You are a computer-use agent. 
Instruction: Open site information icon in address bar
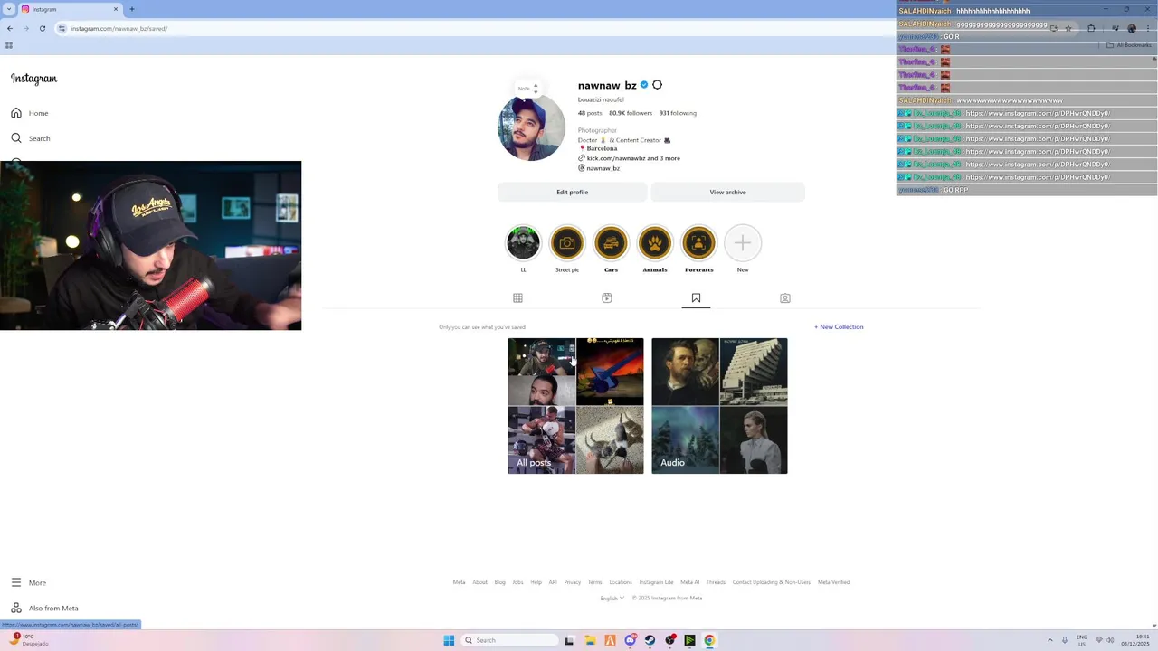point(62,29)
